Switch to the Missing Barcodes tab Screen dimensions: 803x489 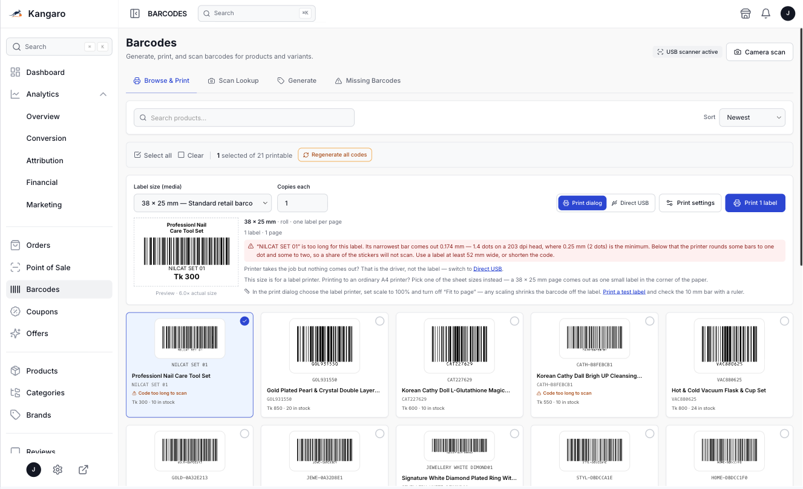pos(367,80)
